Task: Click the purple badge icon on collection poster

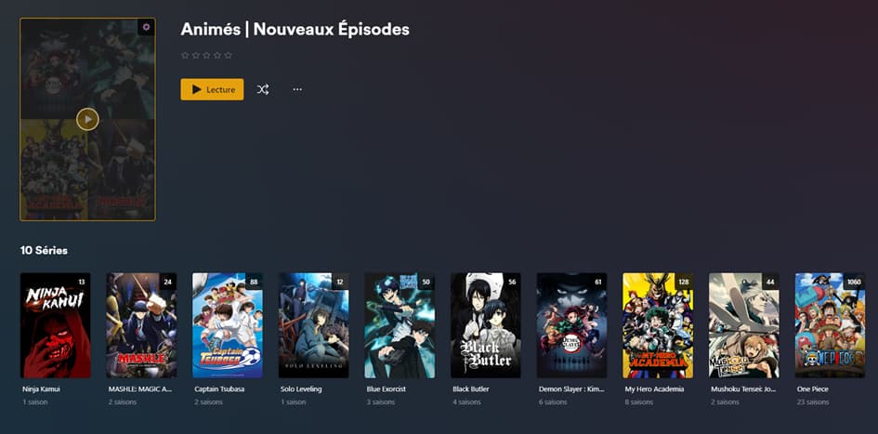Action: click(x=146, y=27)
